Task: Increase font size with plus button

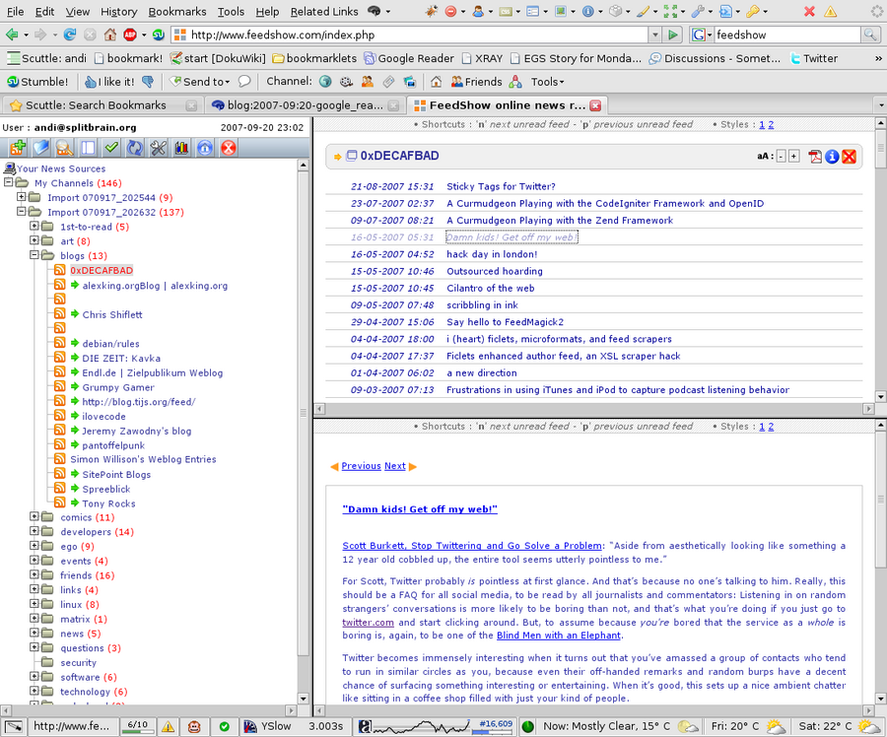Action: (x=793, y=157)
